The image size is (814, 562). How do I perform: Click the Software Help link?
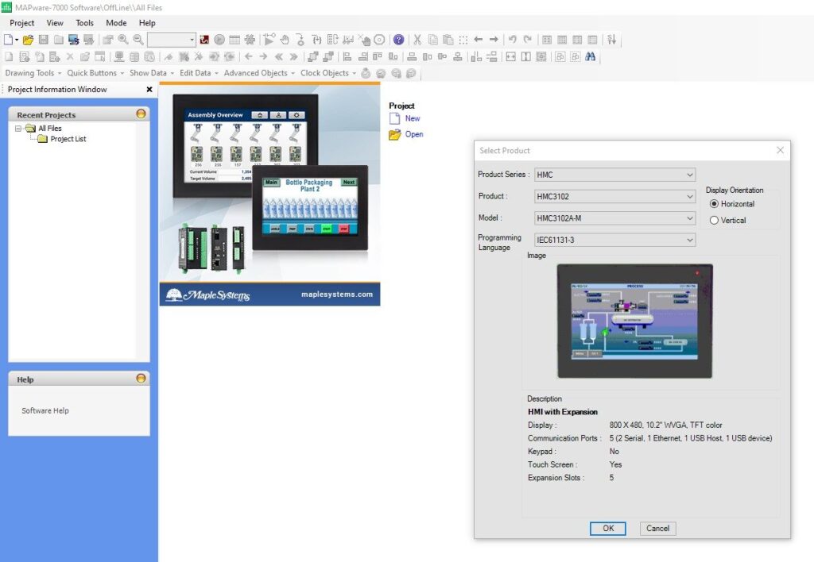(45, 410)
